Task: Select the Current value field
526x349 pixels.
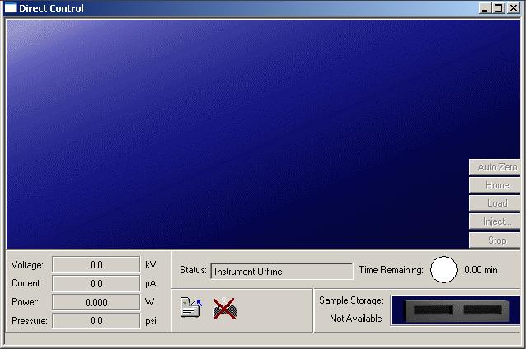Action: tap(96, 283)
